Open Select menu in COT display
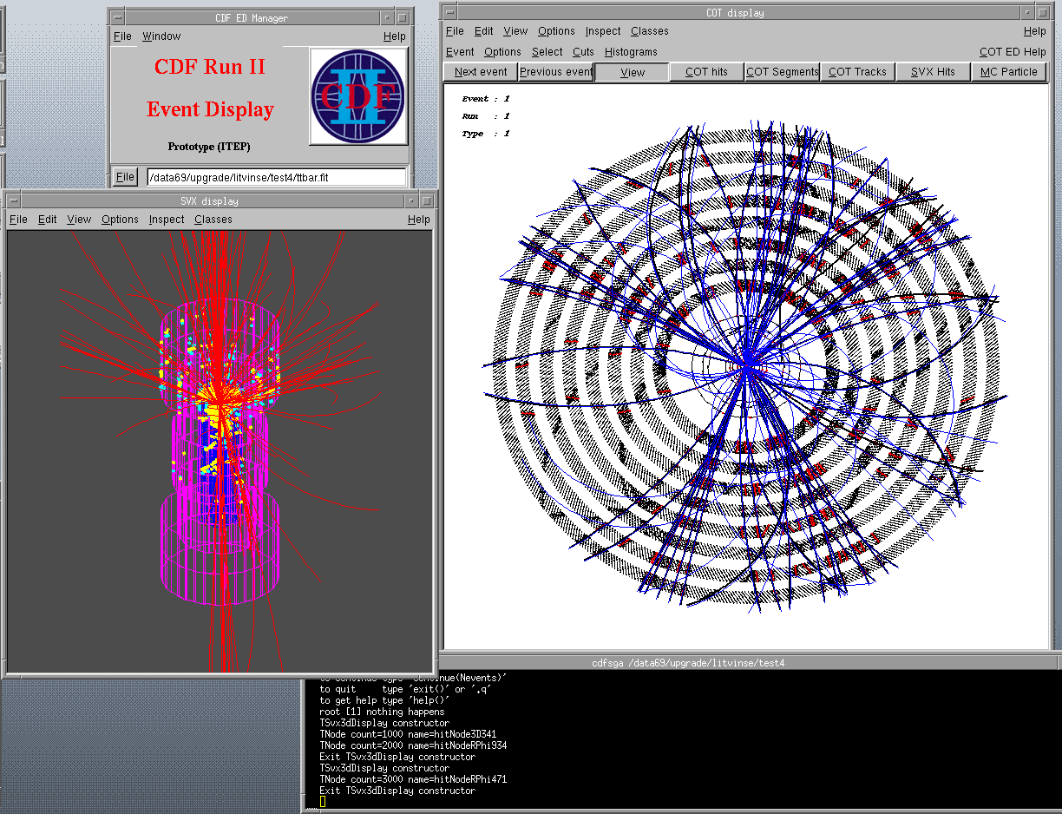This screenshot has height=814, width=1062. [547, 52]
